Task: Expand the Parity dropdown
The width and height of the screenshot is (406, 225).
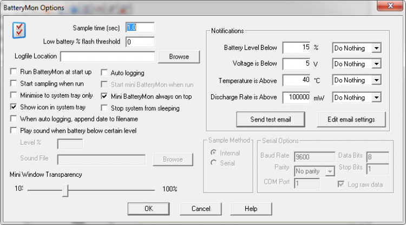Action: coord(330,171)
